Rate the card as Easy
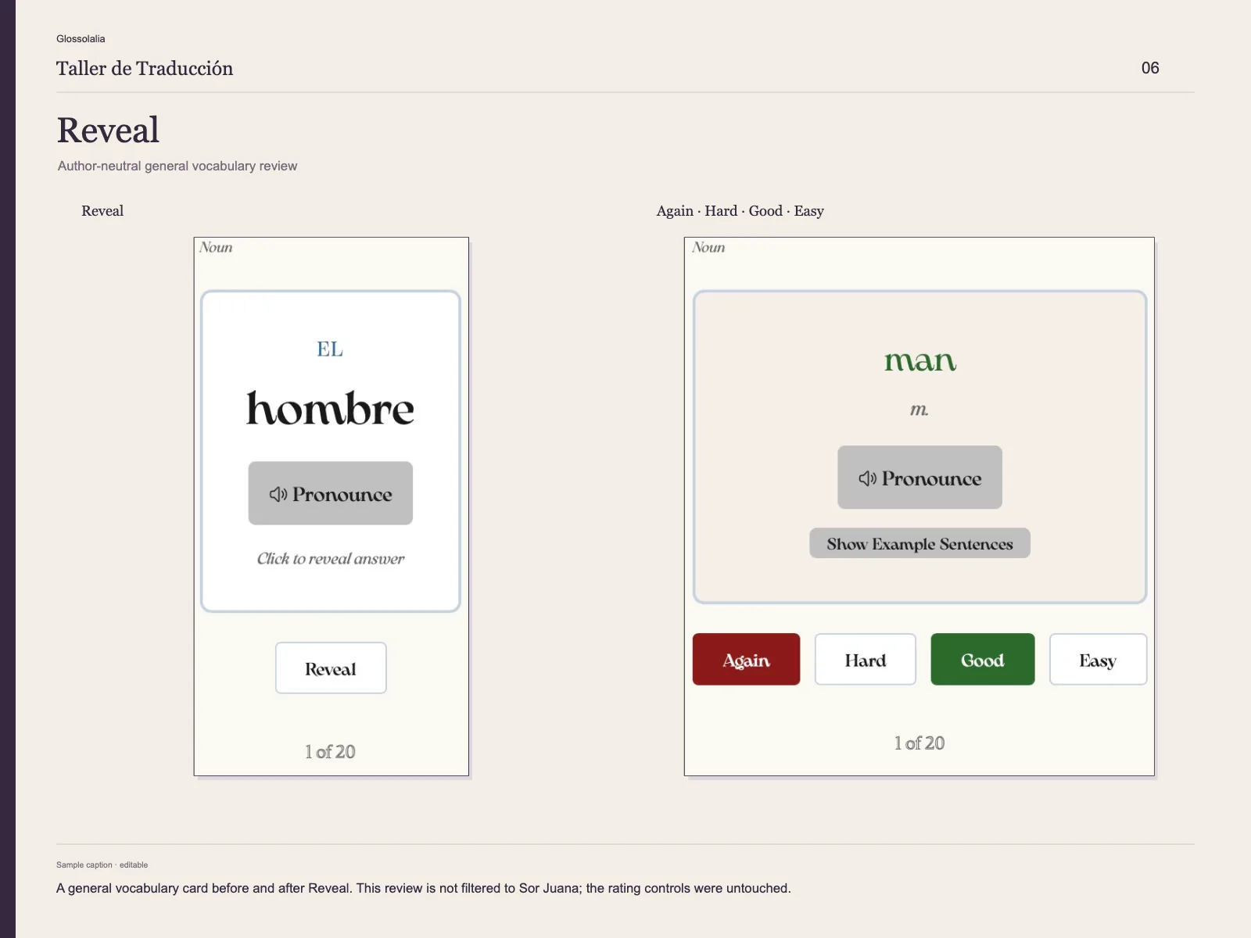 pyautogui.click(x=1098, y=660)
